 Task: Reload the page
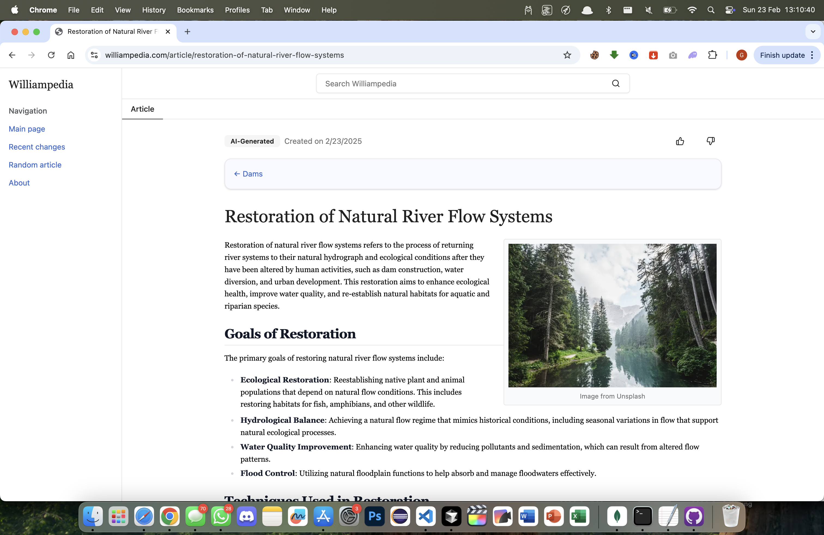tap(51, 55)
